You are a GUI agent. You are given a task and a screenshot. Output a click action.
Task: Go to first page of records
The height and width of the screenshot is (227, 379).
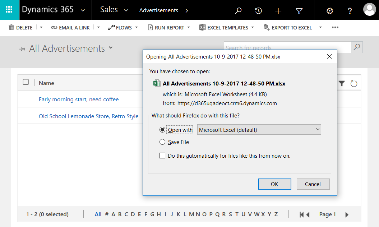tap(301, 215)
